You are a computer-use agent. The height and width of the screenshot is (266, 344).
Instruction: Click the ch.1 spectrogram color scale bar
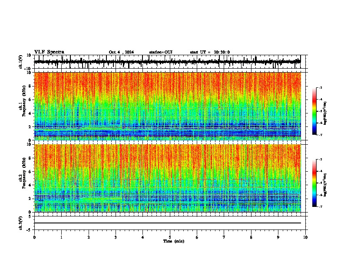point(314,111)
